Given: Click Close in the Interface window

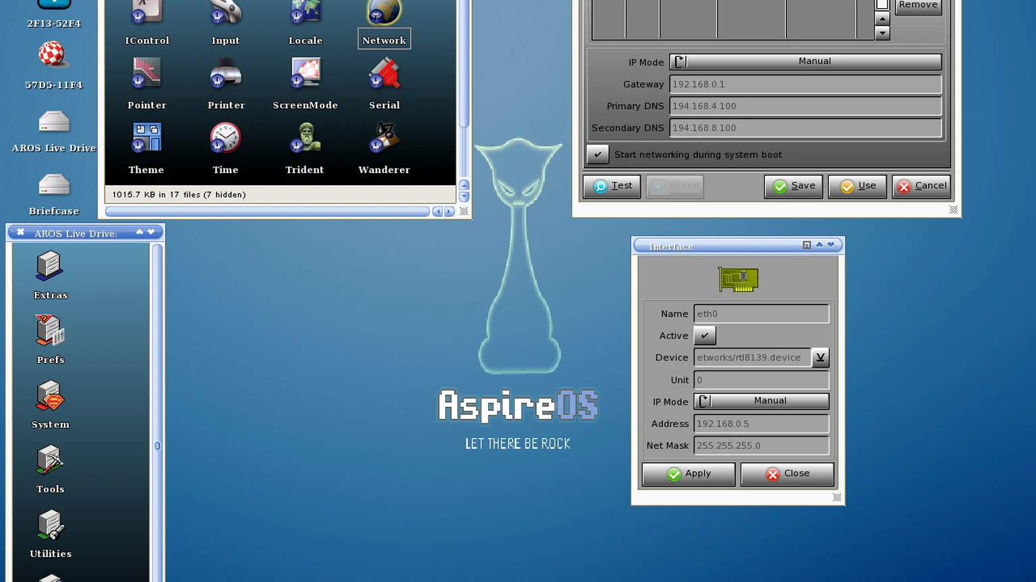Looking at the screenshot, I should (787, 474).
